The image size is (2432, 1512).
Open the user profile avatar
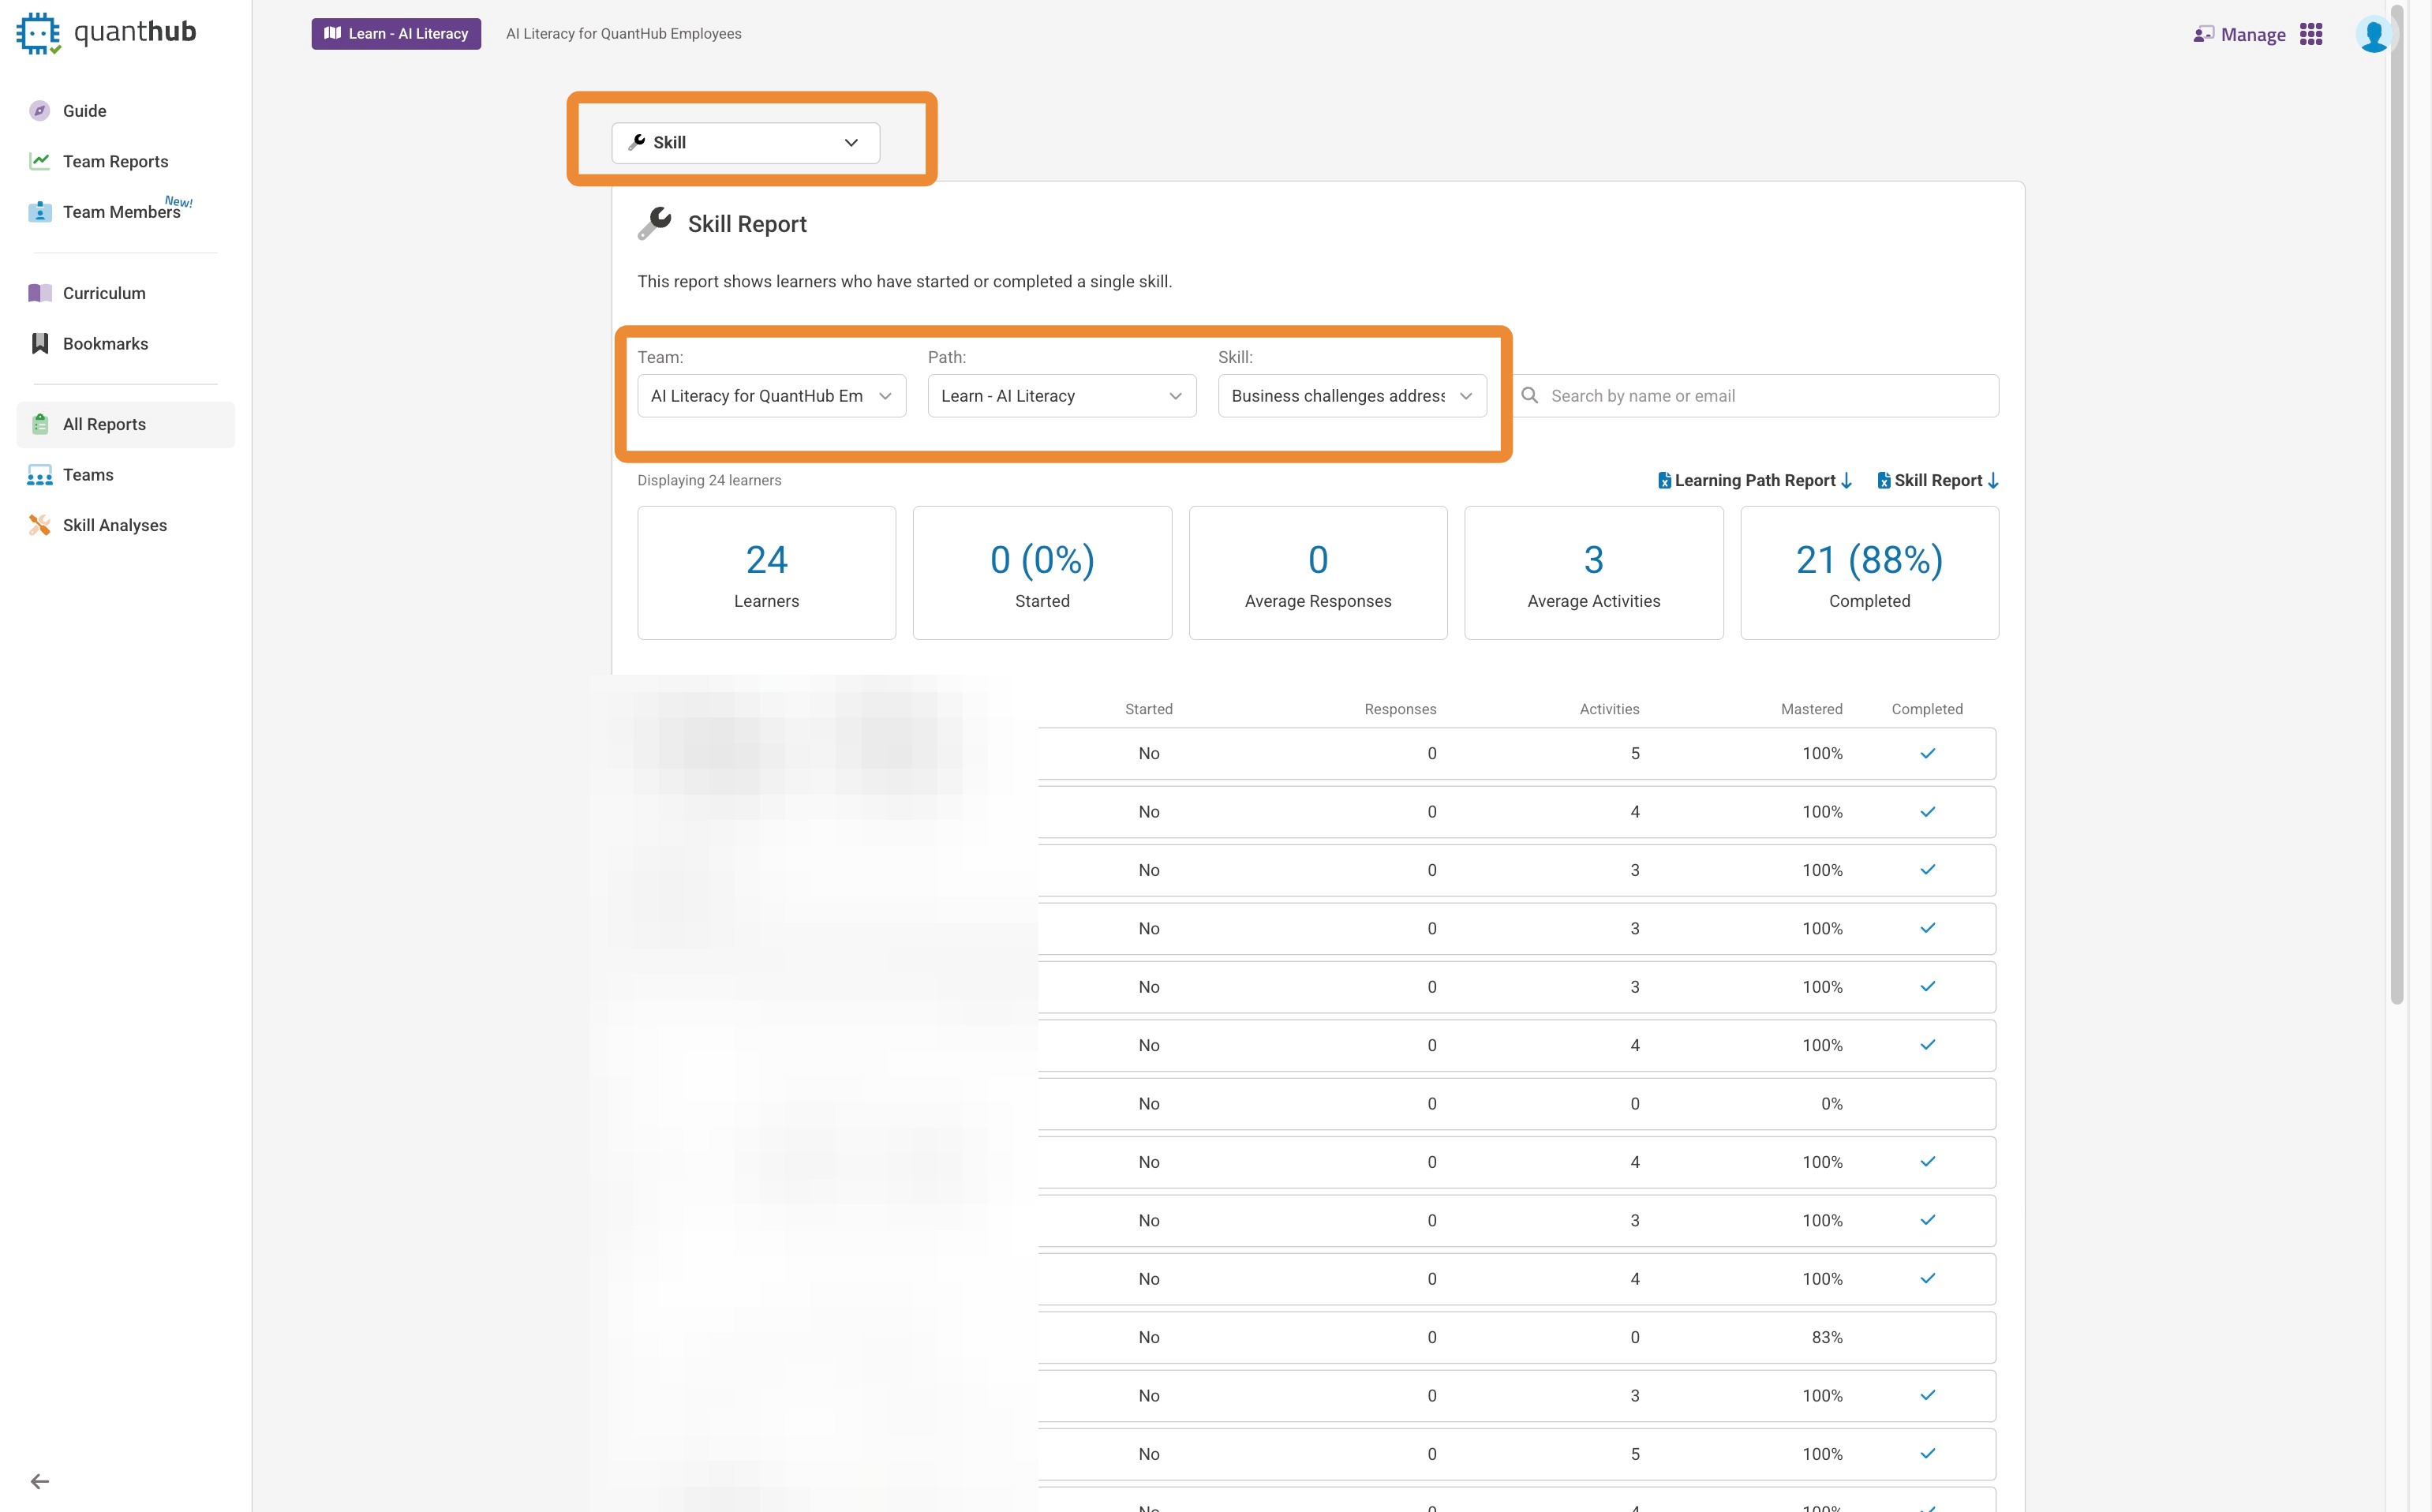click(2372, 35)
